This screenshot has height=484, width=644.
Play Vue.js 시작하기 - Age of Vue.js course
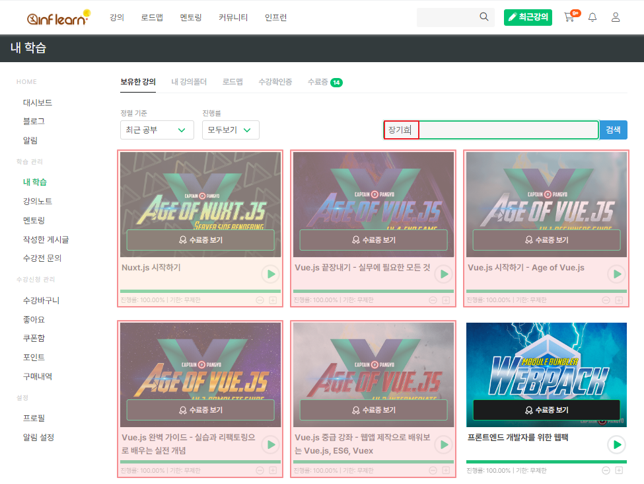click(617, 274)
